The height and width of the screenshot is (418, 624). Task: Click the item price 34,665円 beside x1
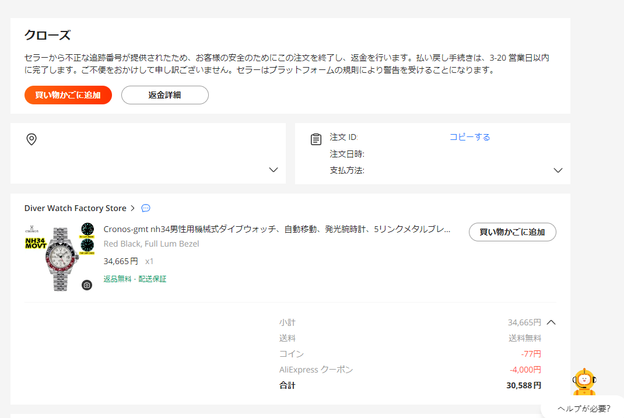click(x=121, y=261)
